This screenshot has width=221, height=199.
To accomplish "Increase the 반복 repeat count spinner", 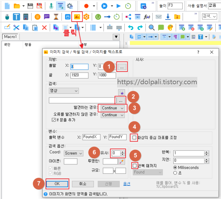I will (206, 152).
